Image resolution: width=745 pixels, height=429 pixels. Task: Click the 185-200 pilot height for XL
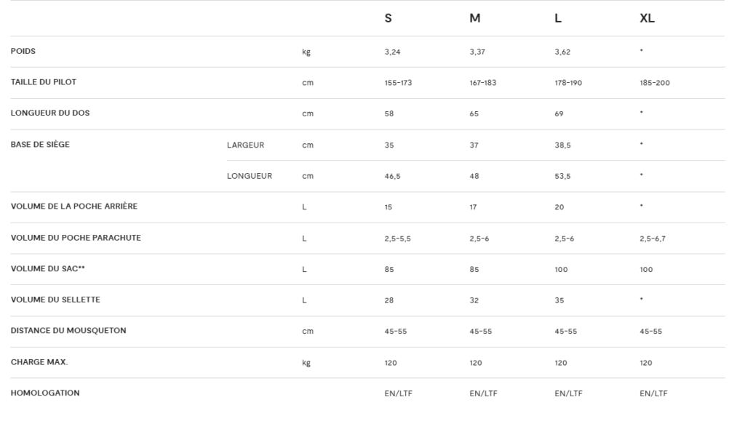click(x=655, y=83)
